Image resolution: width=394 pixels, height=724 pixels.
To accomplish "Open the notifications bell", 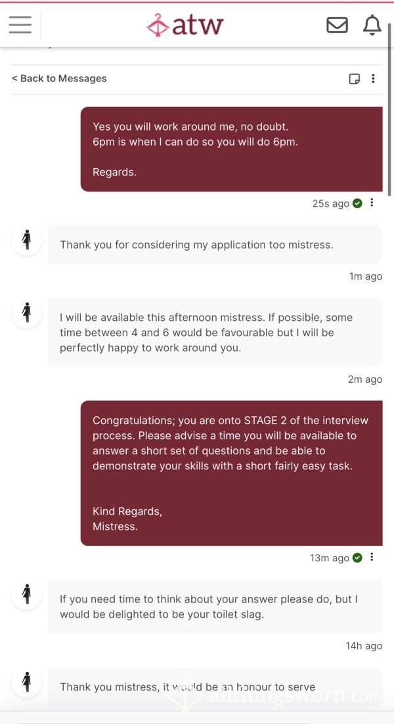I will pos(372,25).
